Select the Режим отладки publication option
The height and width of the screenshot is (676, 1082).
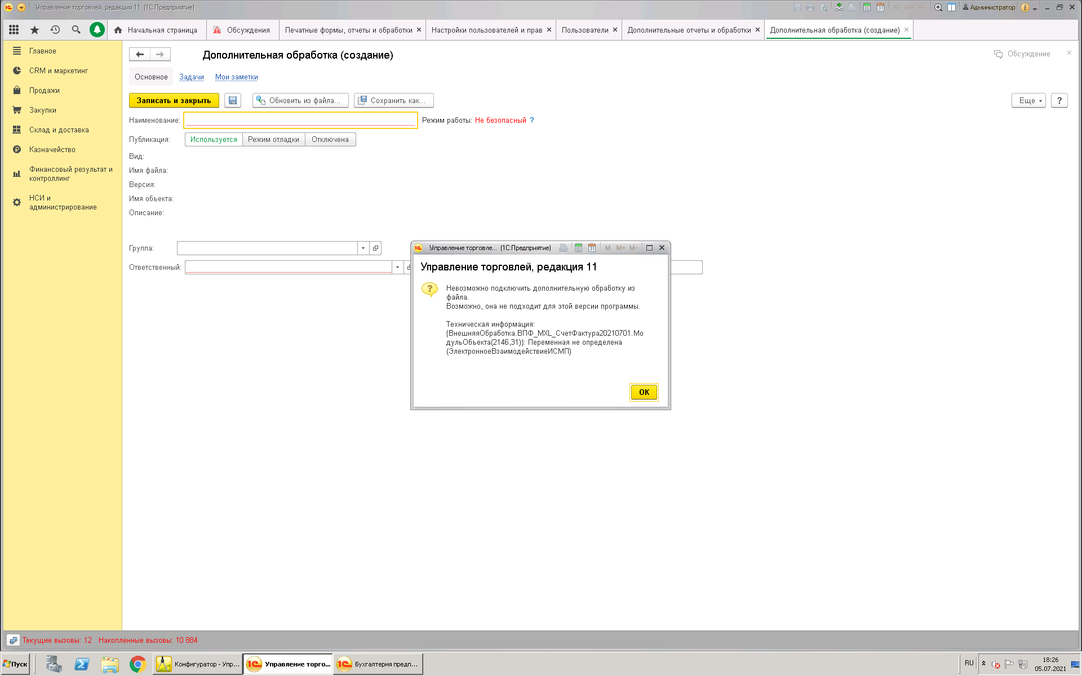click(273, 140)
